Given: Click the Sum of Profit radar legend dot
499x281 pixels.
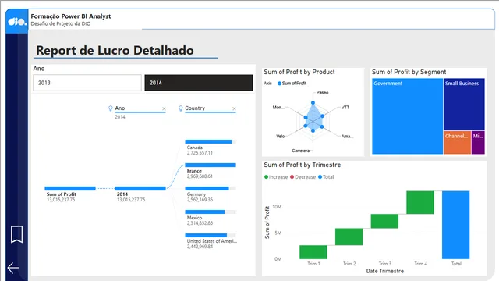Looking at the screenshot, I should (279, 84).
